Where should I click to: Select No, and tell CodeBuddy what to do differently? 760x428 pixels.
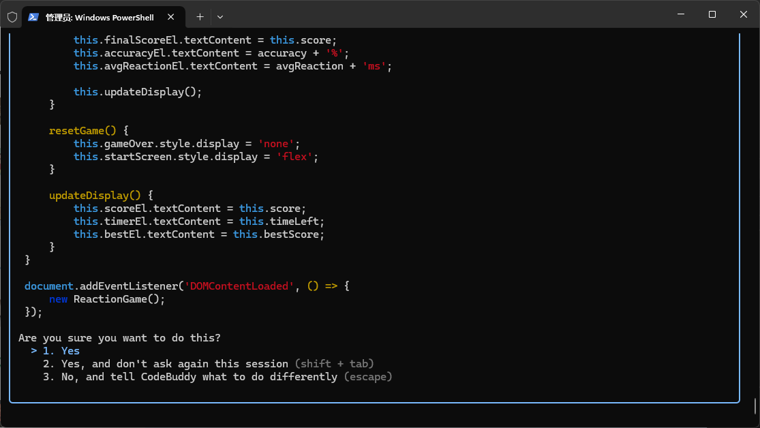pyautogui.click(x=188, y=376)
